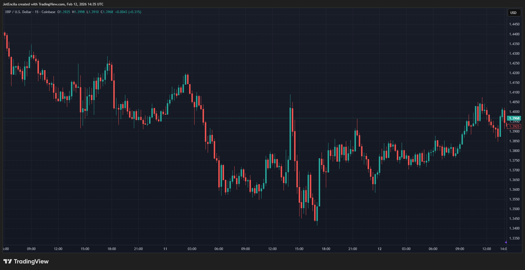525x270 pixels.
Task: Click the TradingView logo icon
Action: 8,261
